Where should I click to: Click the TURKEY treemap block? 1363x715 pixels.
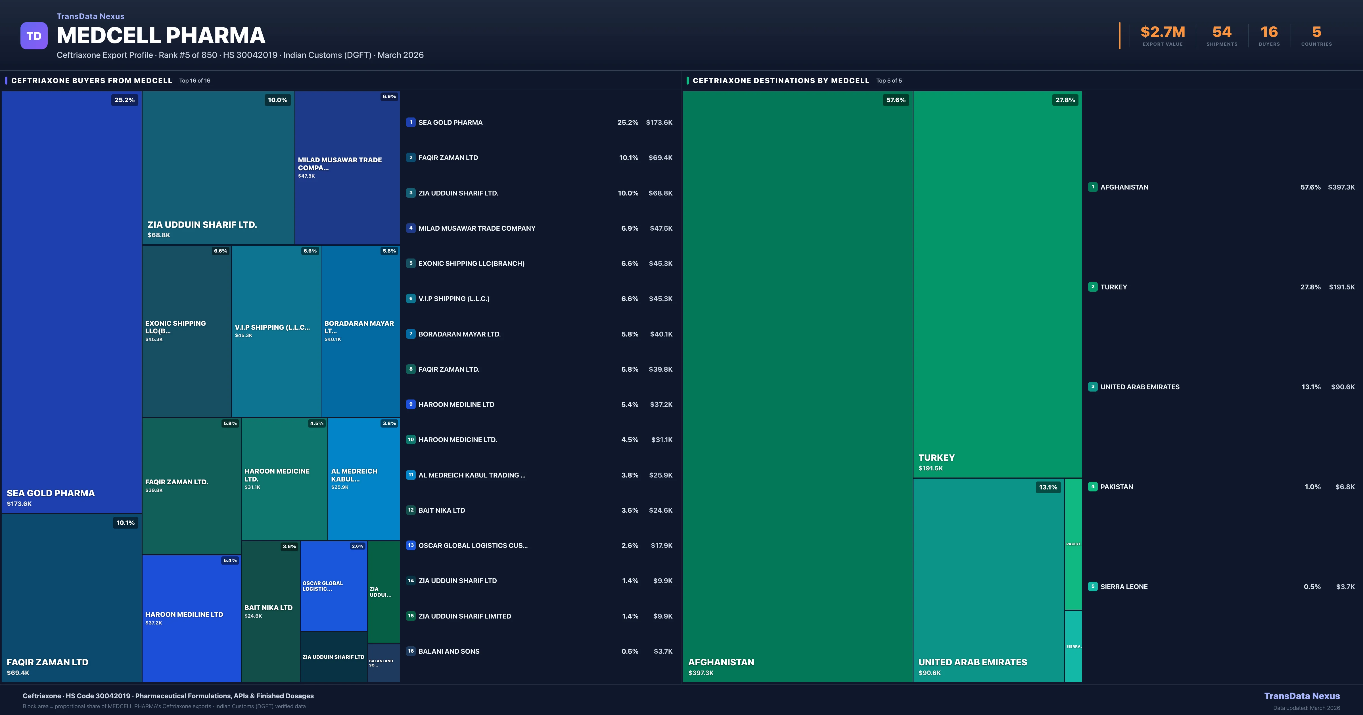997,285
